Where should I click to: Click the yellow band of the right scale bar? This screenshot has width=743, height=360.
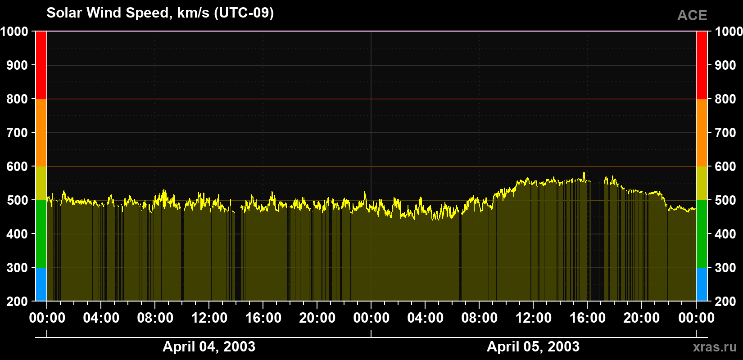click(702, 183)
